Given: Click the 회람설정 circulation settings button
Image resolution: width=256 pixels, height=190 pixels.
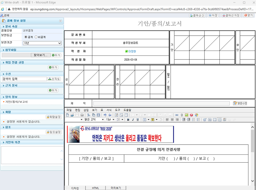Looking at the screenshot, I should pos(54,117).
